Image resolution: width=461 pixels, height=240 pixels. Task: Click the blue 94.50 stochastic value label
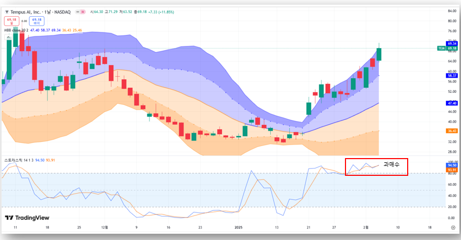tap(452, 165)
